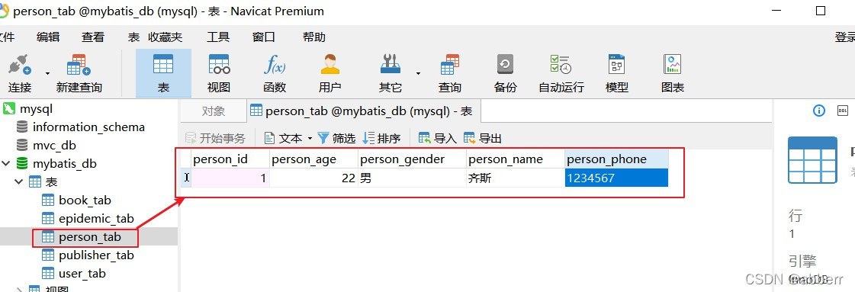Click the 文本 text view button

click(x=284, y=138)
